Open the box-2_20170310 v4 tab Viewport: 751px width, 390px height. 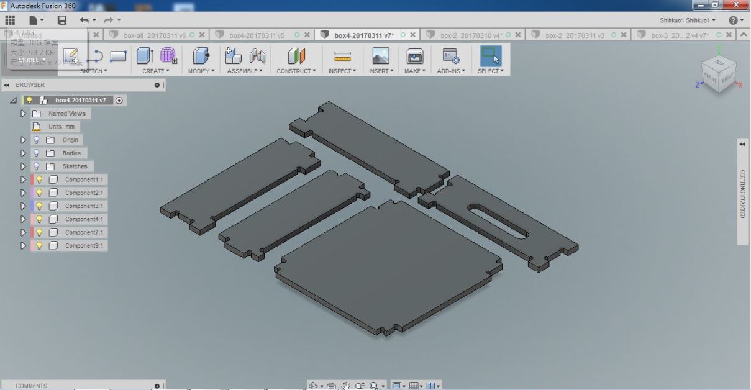(x=472, y=34)
